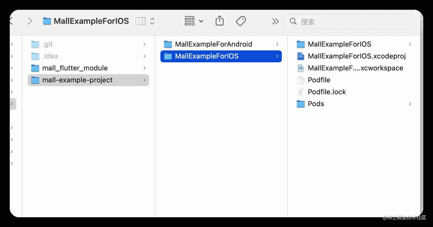433x227 pixels.
Task: Expand middle-column MallExampleForIOS chevron
Action: pos(277,56)
